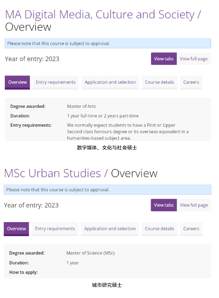Click first 'subject to approval' notice banner
This screenshot has height=298, width=219.
pos(108,43)
